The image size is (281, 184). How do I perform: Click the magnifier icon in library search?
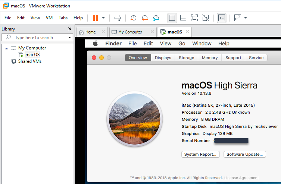8,37
